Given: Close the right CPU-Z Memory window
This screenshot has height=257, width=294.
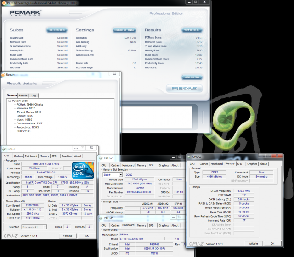Looking at the screenshot, I should click(277, 156).
